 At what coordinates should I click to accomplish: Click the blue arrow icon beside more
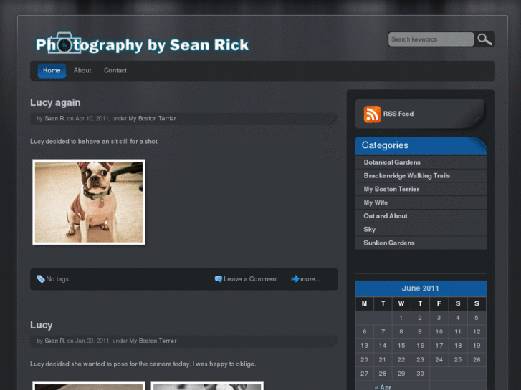point(295,279)
